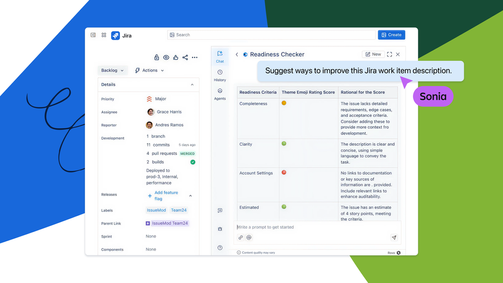Click the feedback icon in the Rovo sidebar
Image resolution: width=503 pixels, height=283 pixels.
pos(220,210)
